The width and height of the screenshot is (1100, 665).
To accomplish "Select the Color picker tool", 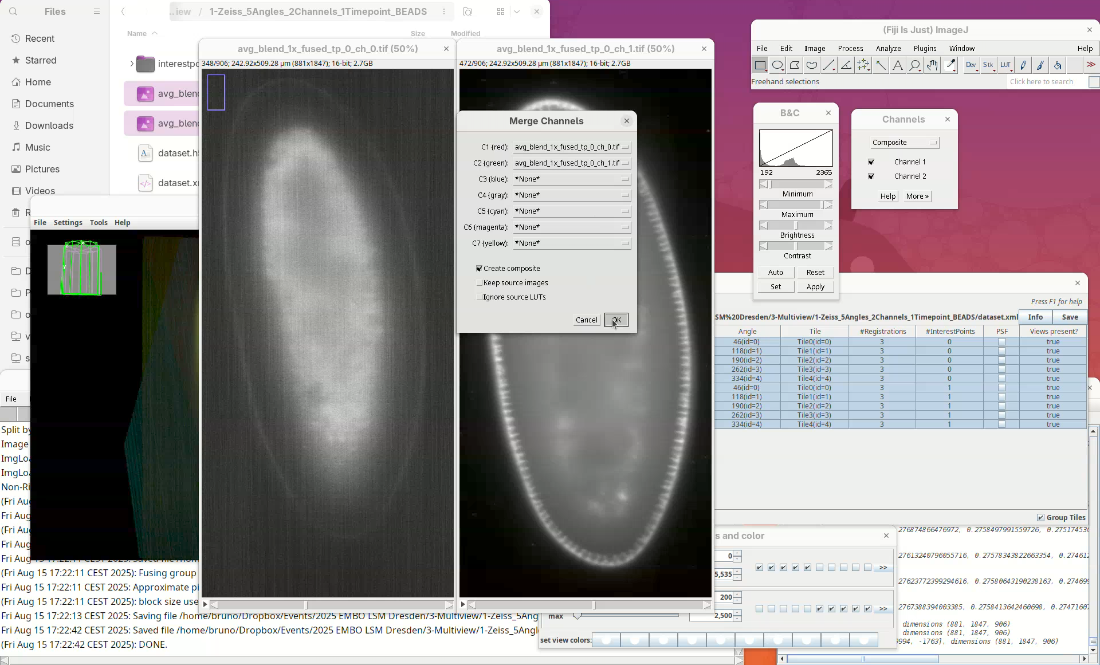I will point(950,65).
